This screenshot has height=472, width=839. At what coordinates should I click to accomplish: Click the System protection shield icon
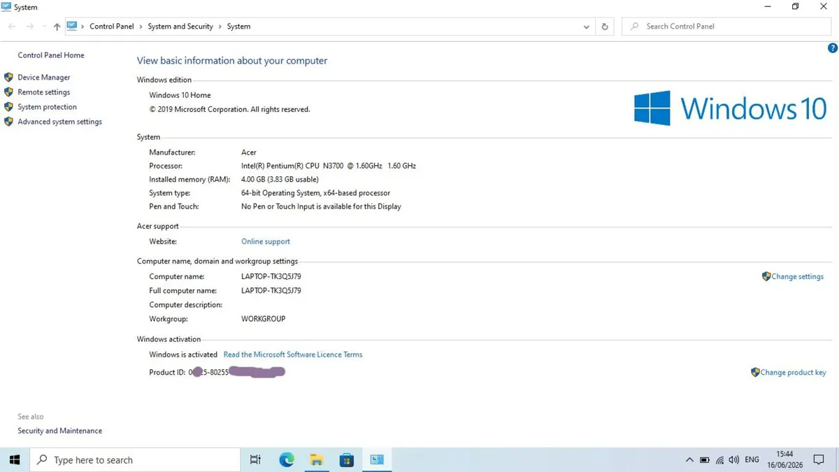point(8,107)
